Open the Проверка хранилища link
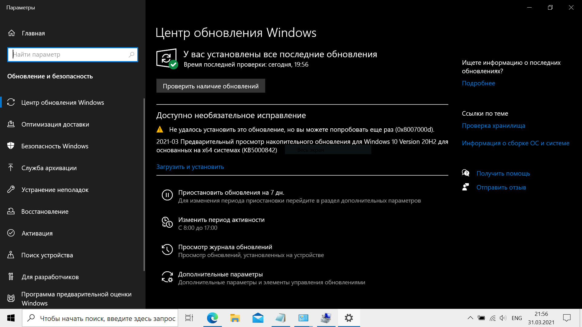The width and height of the screenshot is (582, 327). [x=493, y=126]
